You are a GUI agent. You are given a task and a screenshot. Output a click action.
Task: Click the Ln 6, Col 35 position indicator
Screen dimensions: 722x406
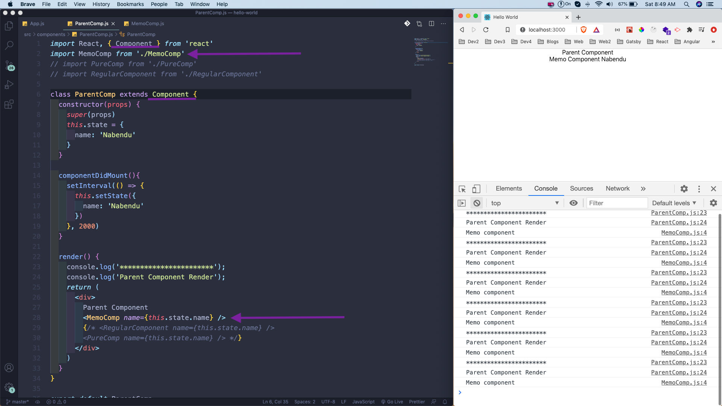(x=275, y=402)
